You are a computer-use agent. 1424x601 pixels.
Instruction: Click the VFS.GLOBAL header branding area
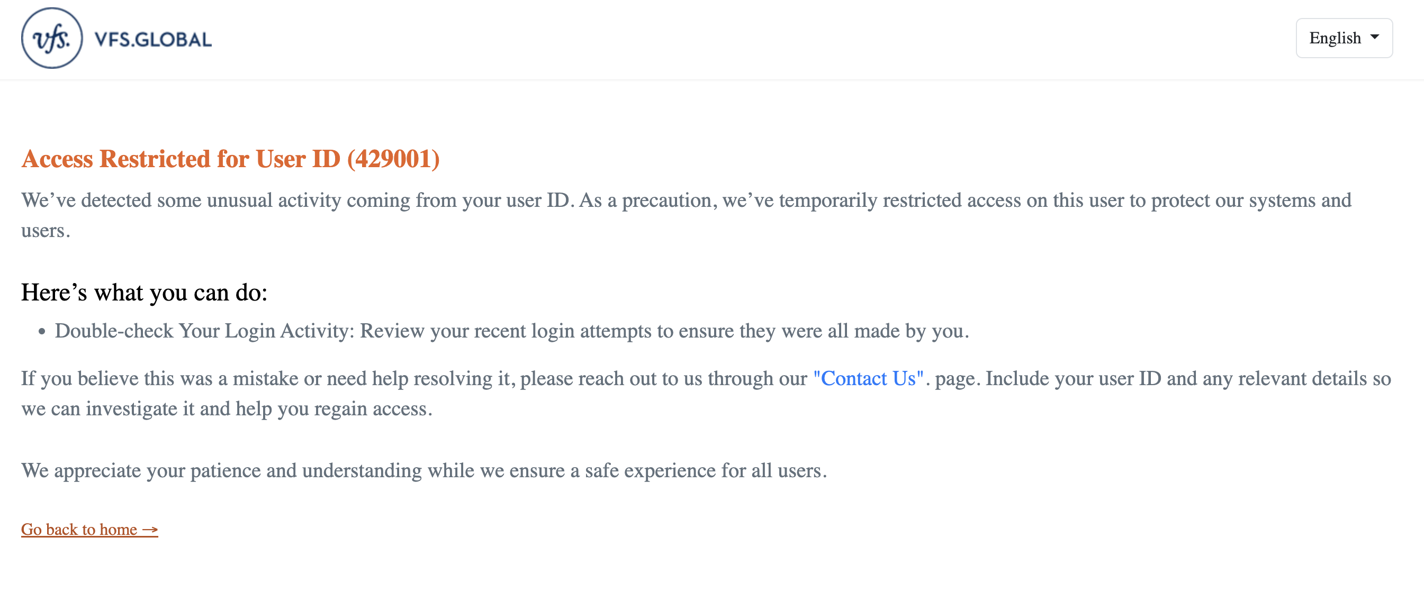115,38
